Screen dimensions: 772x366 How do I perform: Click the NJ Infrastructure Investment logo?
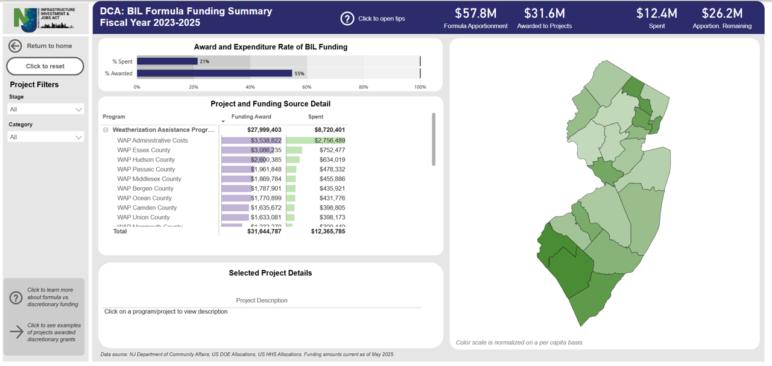point(45,19)
